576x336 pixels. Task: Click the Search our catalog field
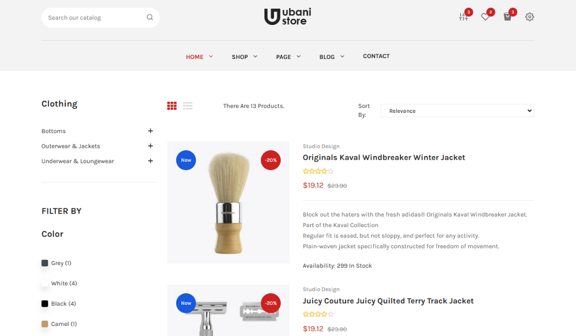96,18
